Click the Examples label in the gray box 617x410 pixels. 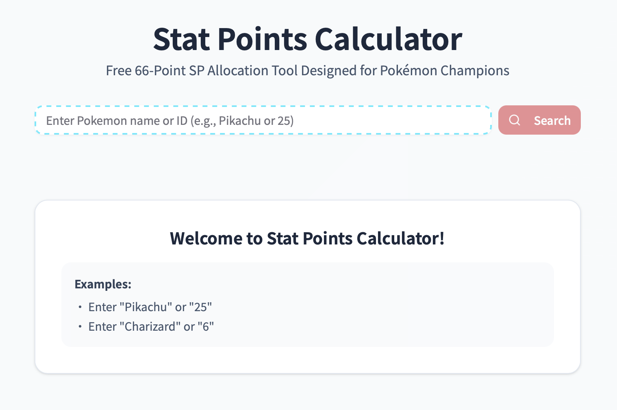click(103, 284)
